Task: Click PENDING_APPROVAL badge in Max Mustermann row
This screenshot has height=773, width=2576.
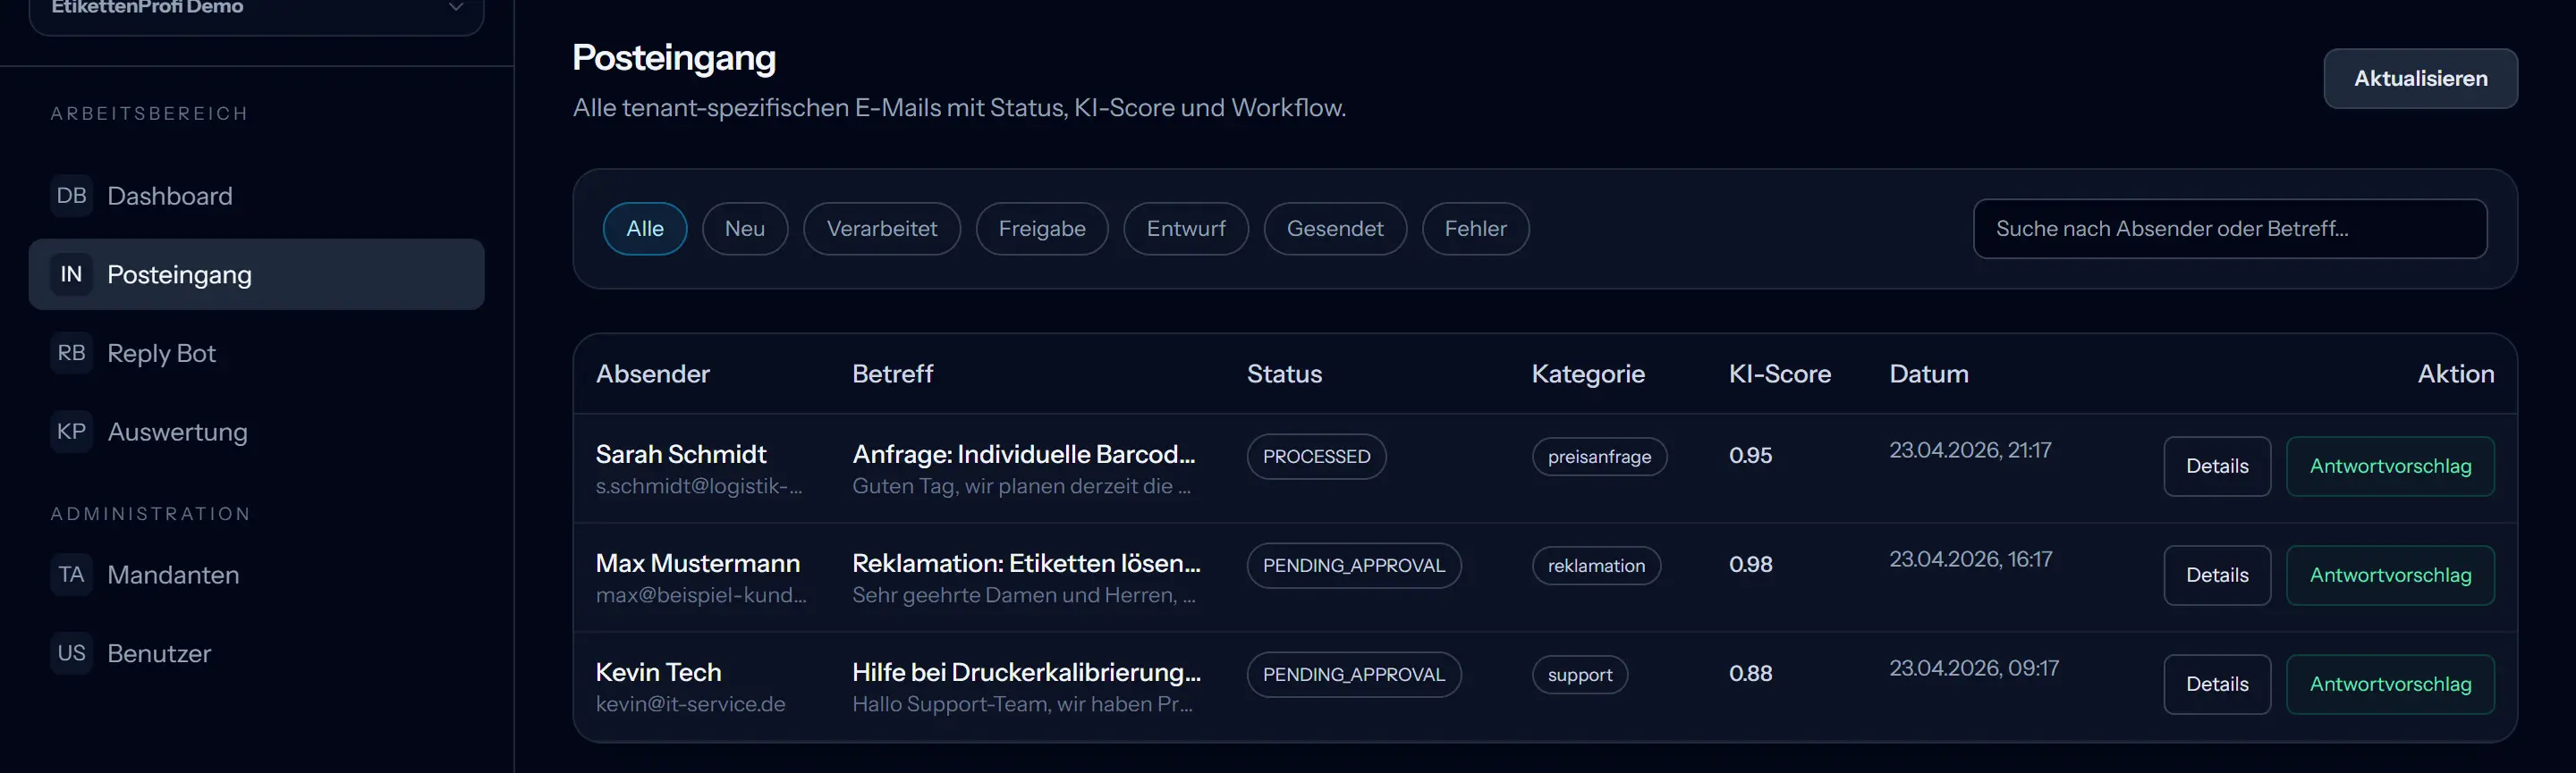Action: tap(1354, 566)
